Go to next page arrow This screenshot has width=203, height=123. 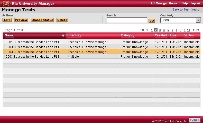pyautogui.click(x=193, y=30)
